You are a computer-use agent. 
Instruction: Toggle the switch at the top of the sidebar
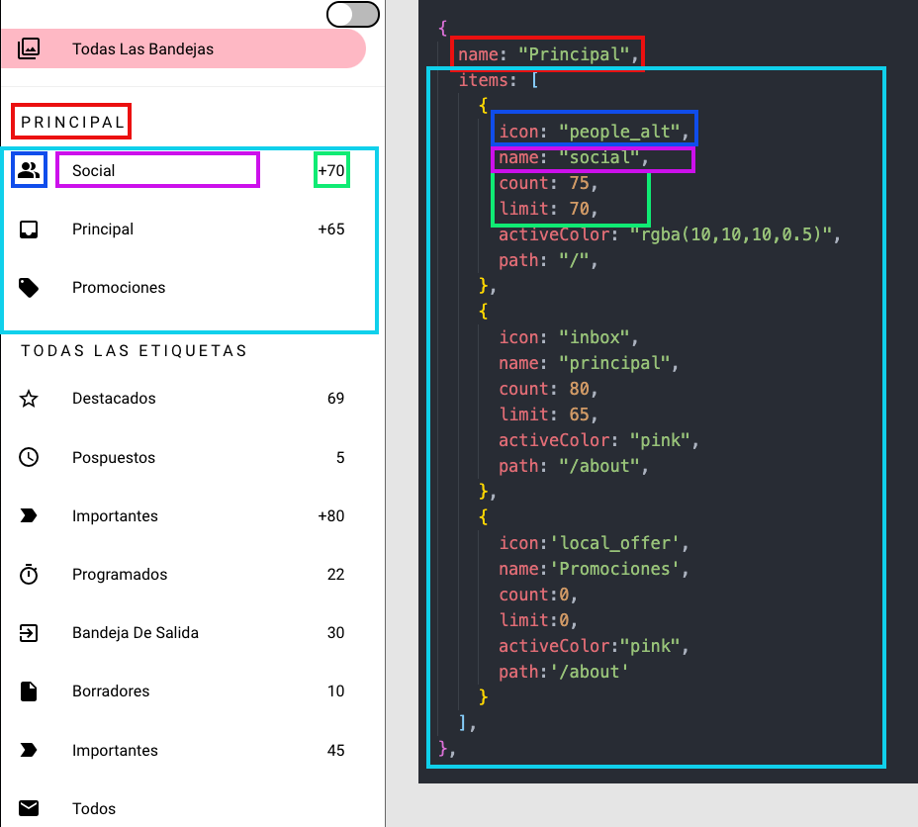point(353,15)
